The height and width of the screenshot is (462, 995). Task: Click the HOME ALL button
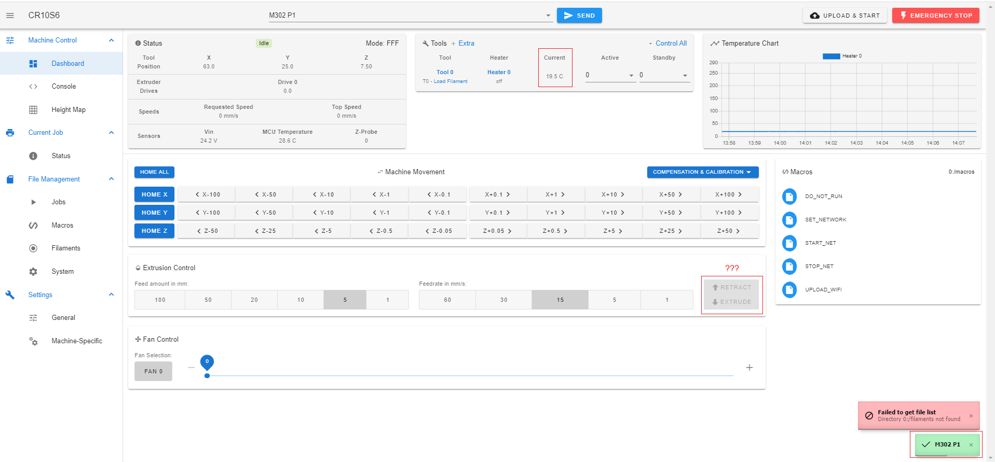(154, 172)
